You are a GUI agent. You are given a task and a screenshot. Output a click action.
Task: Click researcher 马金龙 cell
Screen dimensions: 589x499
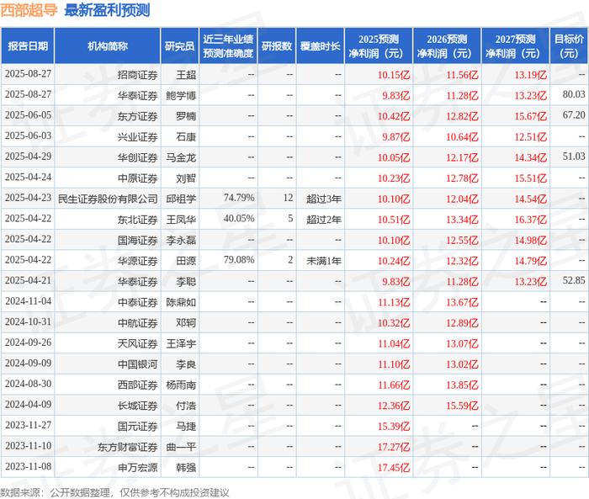point(181,157)
